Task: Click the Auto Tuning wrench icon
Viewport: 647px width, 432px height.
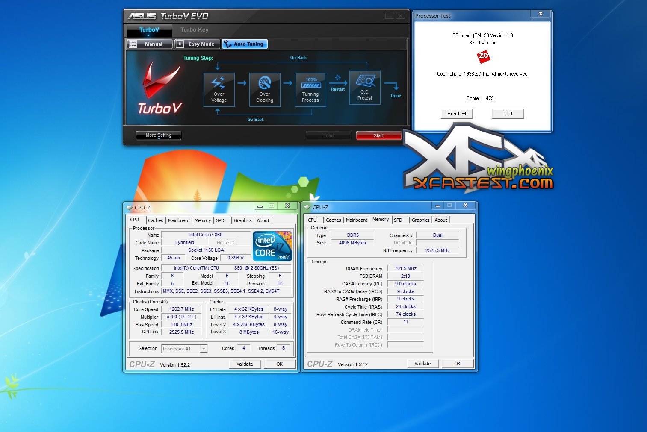Action: pos(227,44)
